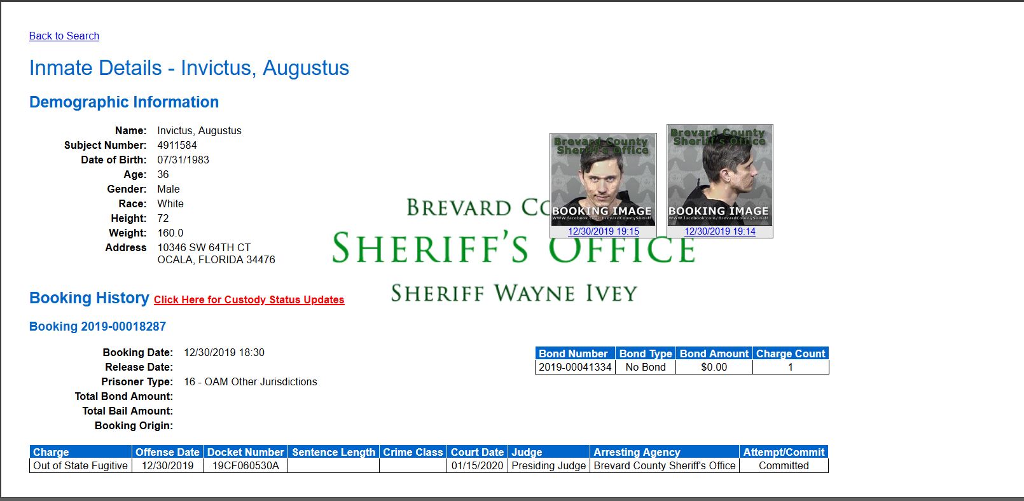Click the Crime Class column header

coord(413,452)
